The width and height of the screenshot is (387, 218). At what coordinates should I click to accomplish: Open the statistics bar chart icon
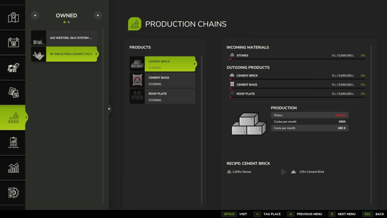tap(13, 167)
